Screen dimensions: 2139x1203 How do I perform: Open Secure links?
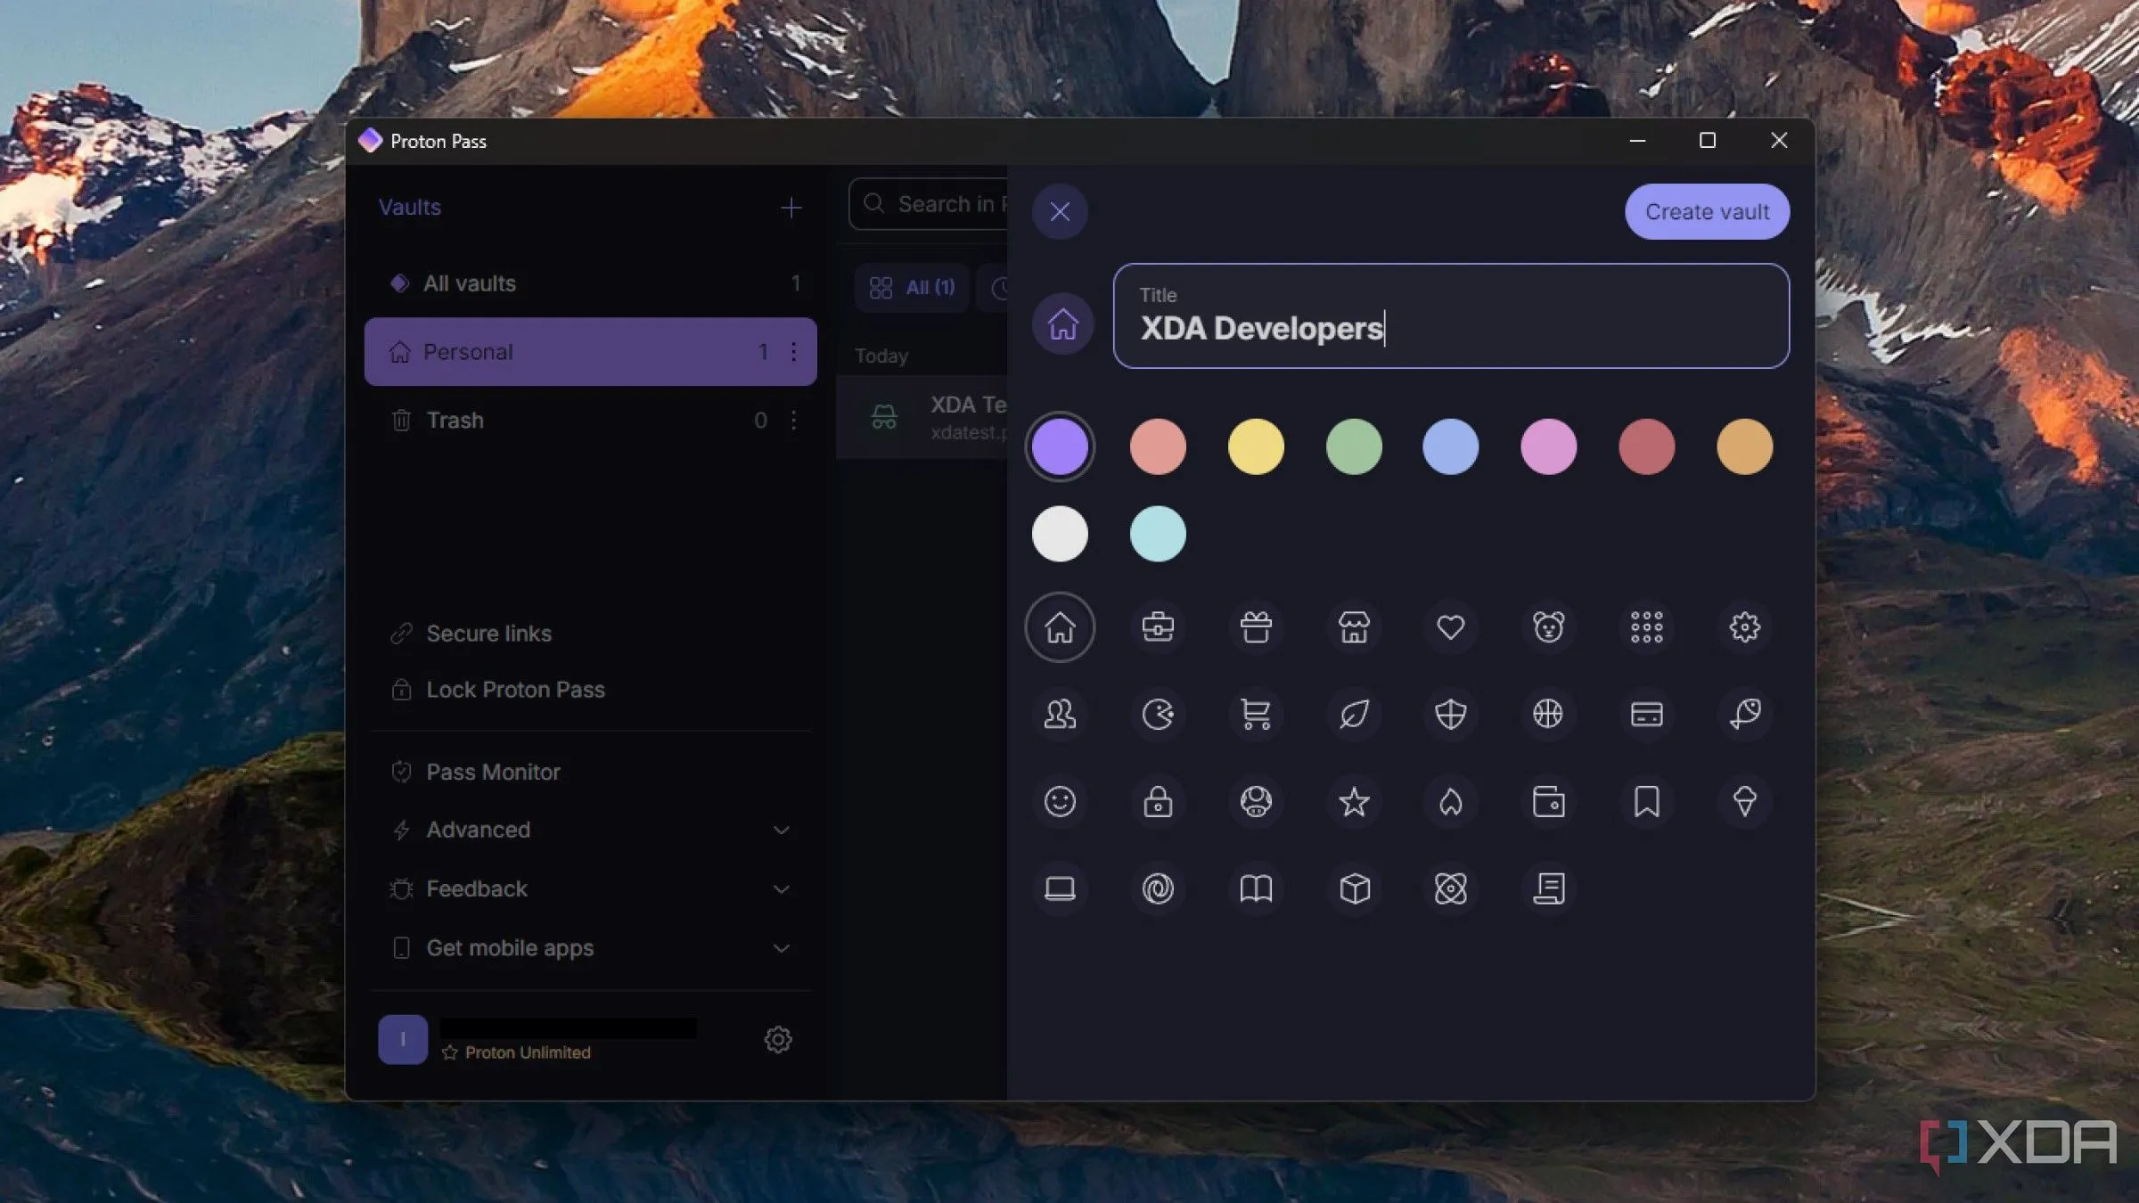(x=590, y=634)
